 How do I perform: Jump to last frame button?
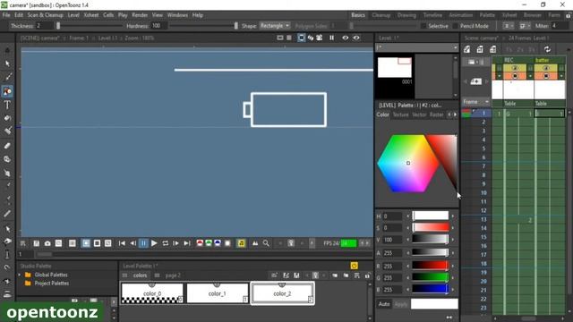click(187, 243)
